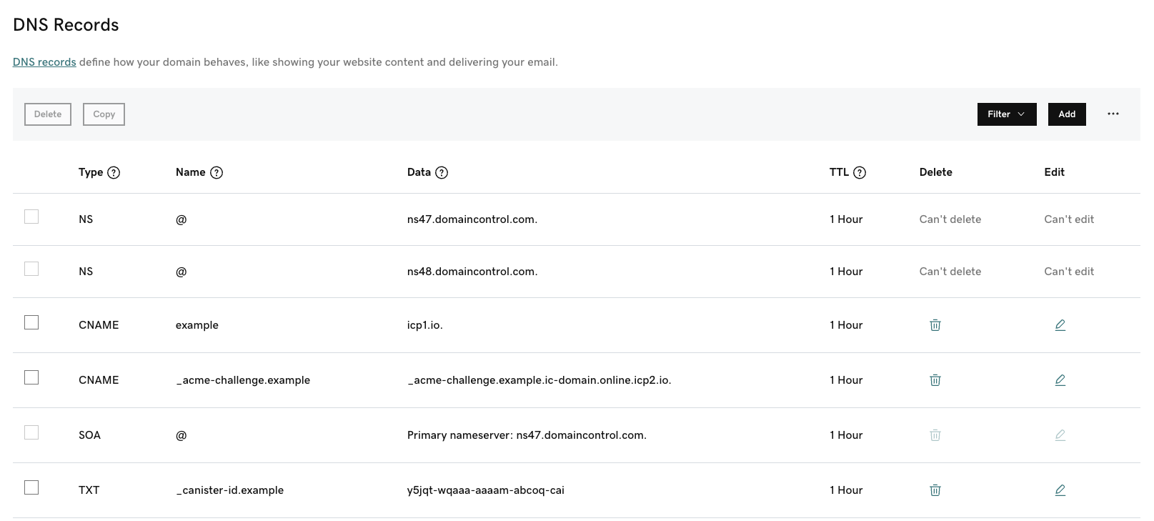The width and height of the screenshot is (1154, 521).
Task: Click trash icon for _acme-challenge.example record
Action: pos(935,380)
